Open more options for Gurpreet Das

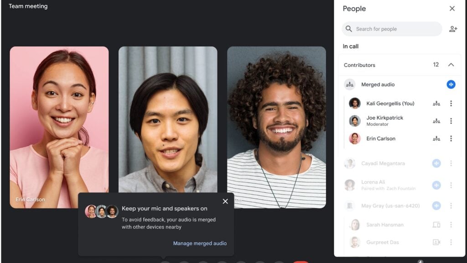[x=451, y=242]
